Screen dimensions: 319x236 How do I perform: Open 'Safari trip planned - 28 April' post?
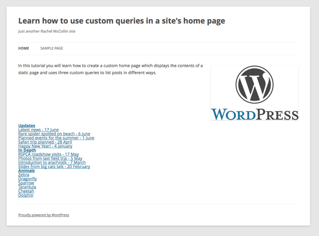tap(45, 142)
